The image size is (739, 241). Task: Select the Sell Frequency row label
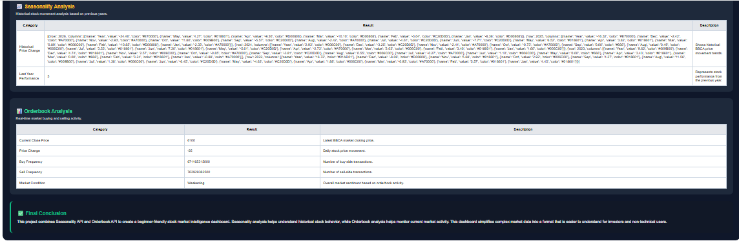(30, 172)
